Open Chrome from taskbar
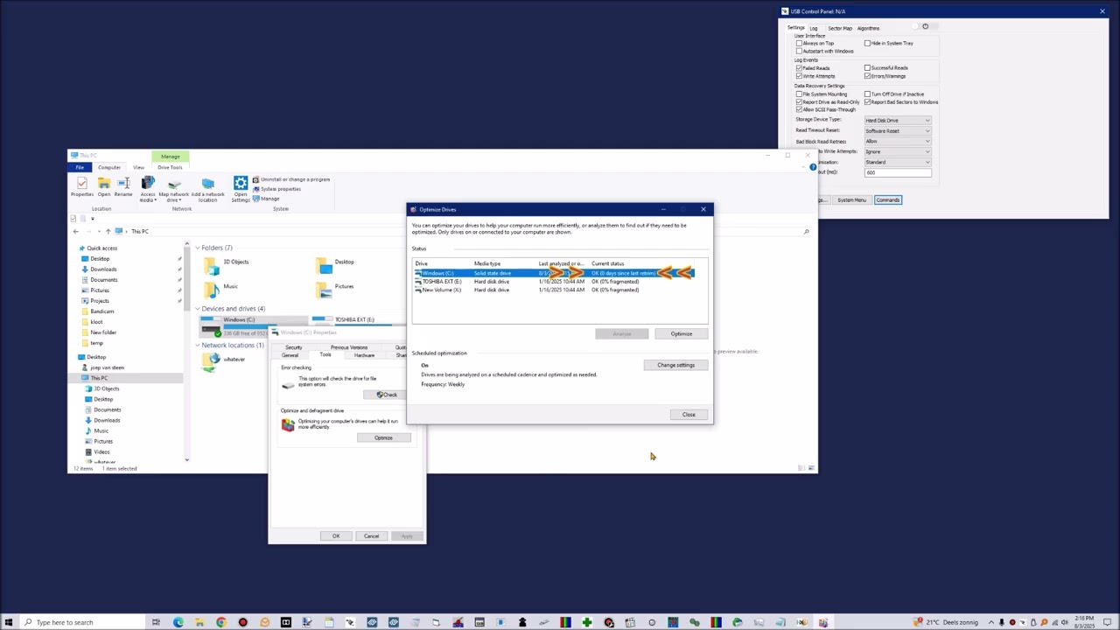This screenshot has height=630, width=1120. coord(220,622)
